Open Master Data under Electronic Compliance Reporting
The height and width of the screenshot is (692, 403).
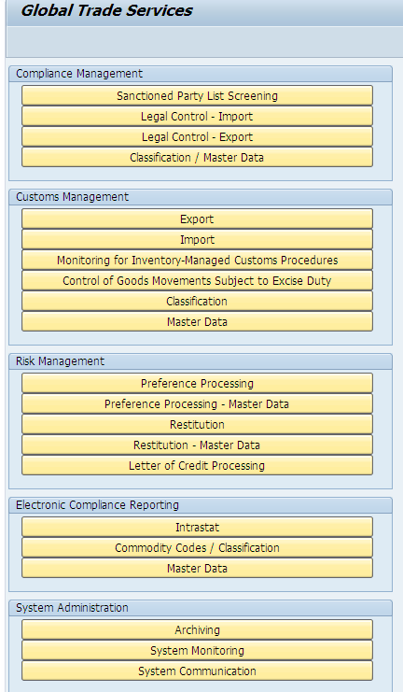(197, 568)
